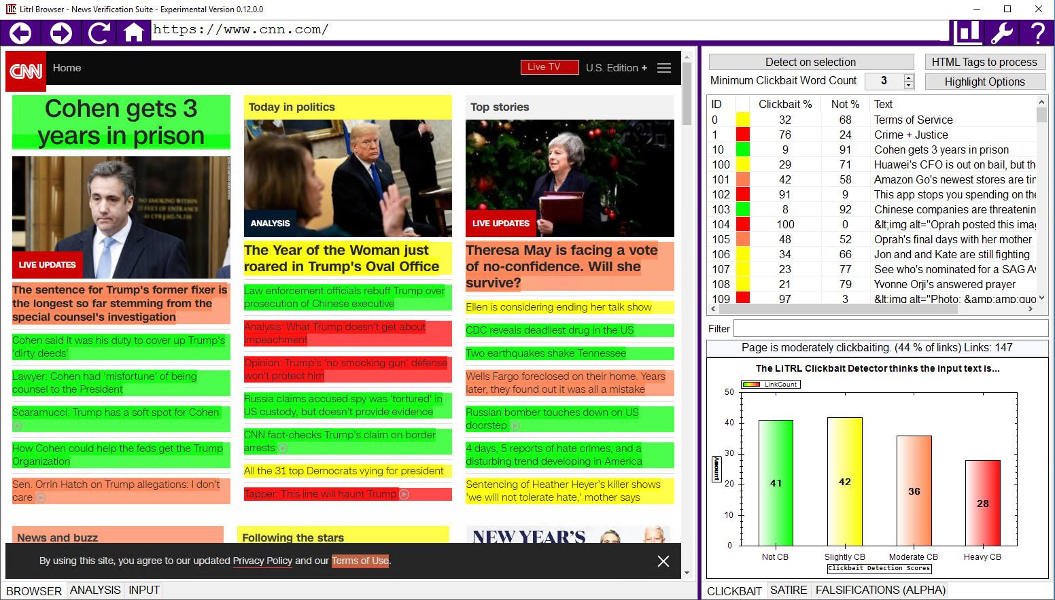Click the CNN logo
The image size is (1055, 600).
click(x=26, y=71)
